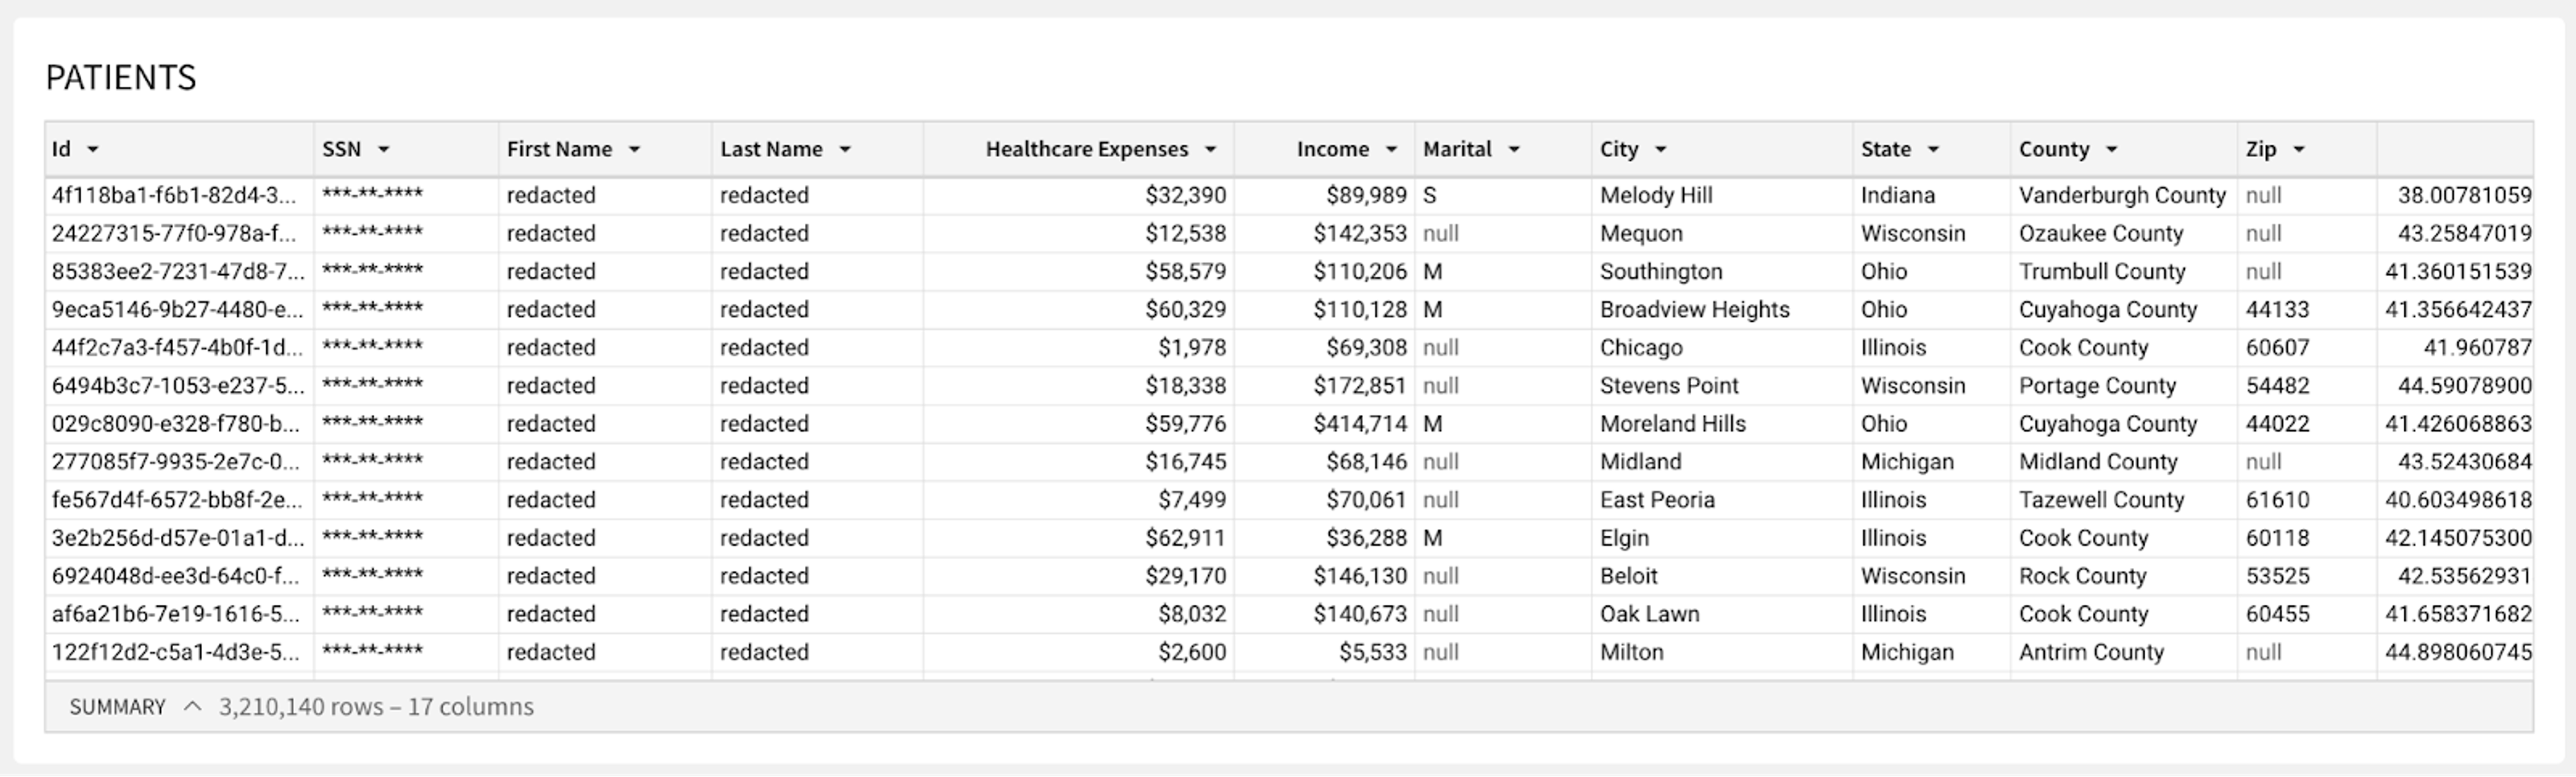This screenshot has height=777, width=2576.
Task: Click the PATIENTS table title
Action: coord(121,78)
